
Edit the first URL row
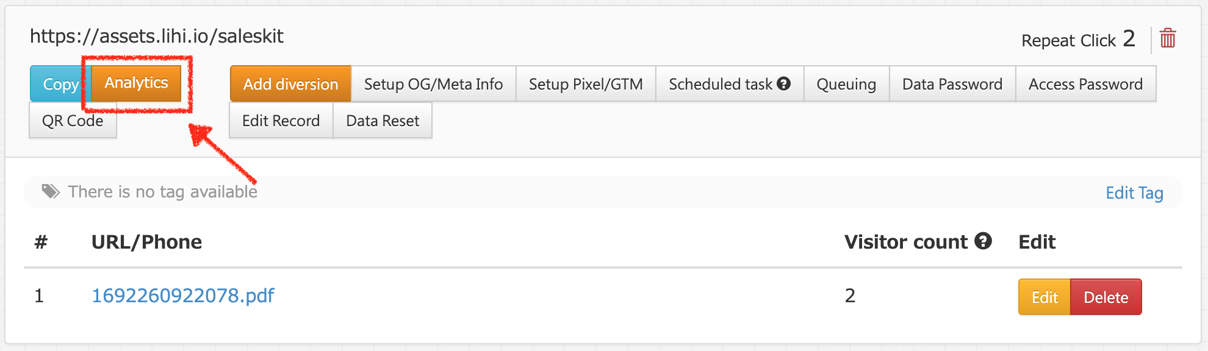(x=1044, y=297)
